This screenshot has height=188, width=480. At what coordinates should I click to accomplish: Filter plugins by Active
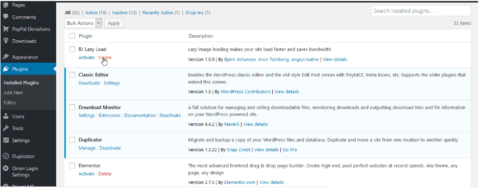pos(91,13)
